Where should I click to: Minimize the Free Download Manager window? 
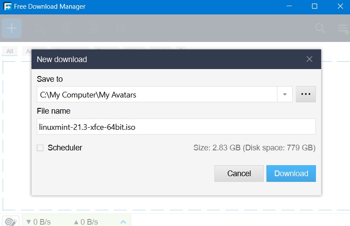pos(289,6)
